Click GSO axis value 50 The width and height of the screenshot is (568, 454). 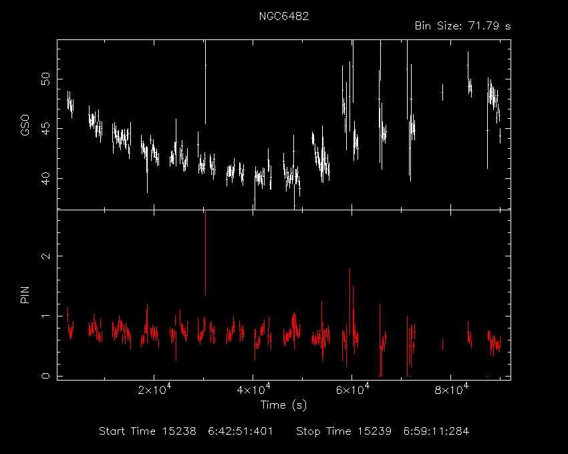(45, 79)
